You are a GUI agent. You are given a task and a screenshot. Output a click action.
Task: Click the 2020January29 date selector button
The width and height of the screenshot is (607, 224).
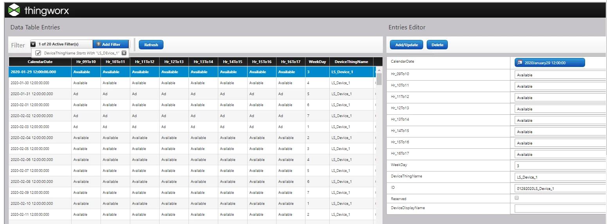[550, 63]
